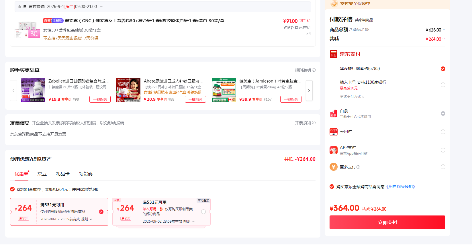Show next recommended products
Viewport: 472px width, 247px height.
(x=309, y=91)
